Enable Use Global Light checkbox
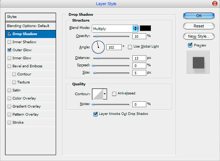The height and width of the screenshot is (161, 220). tap(130, 47)
